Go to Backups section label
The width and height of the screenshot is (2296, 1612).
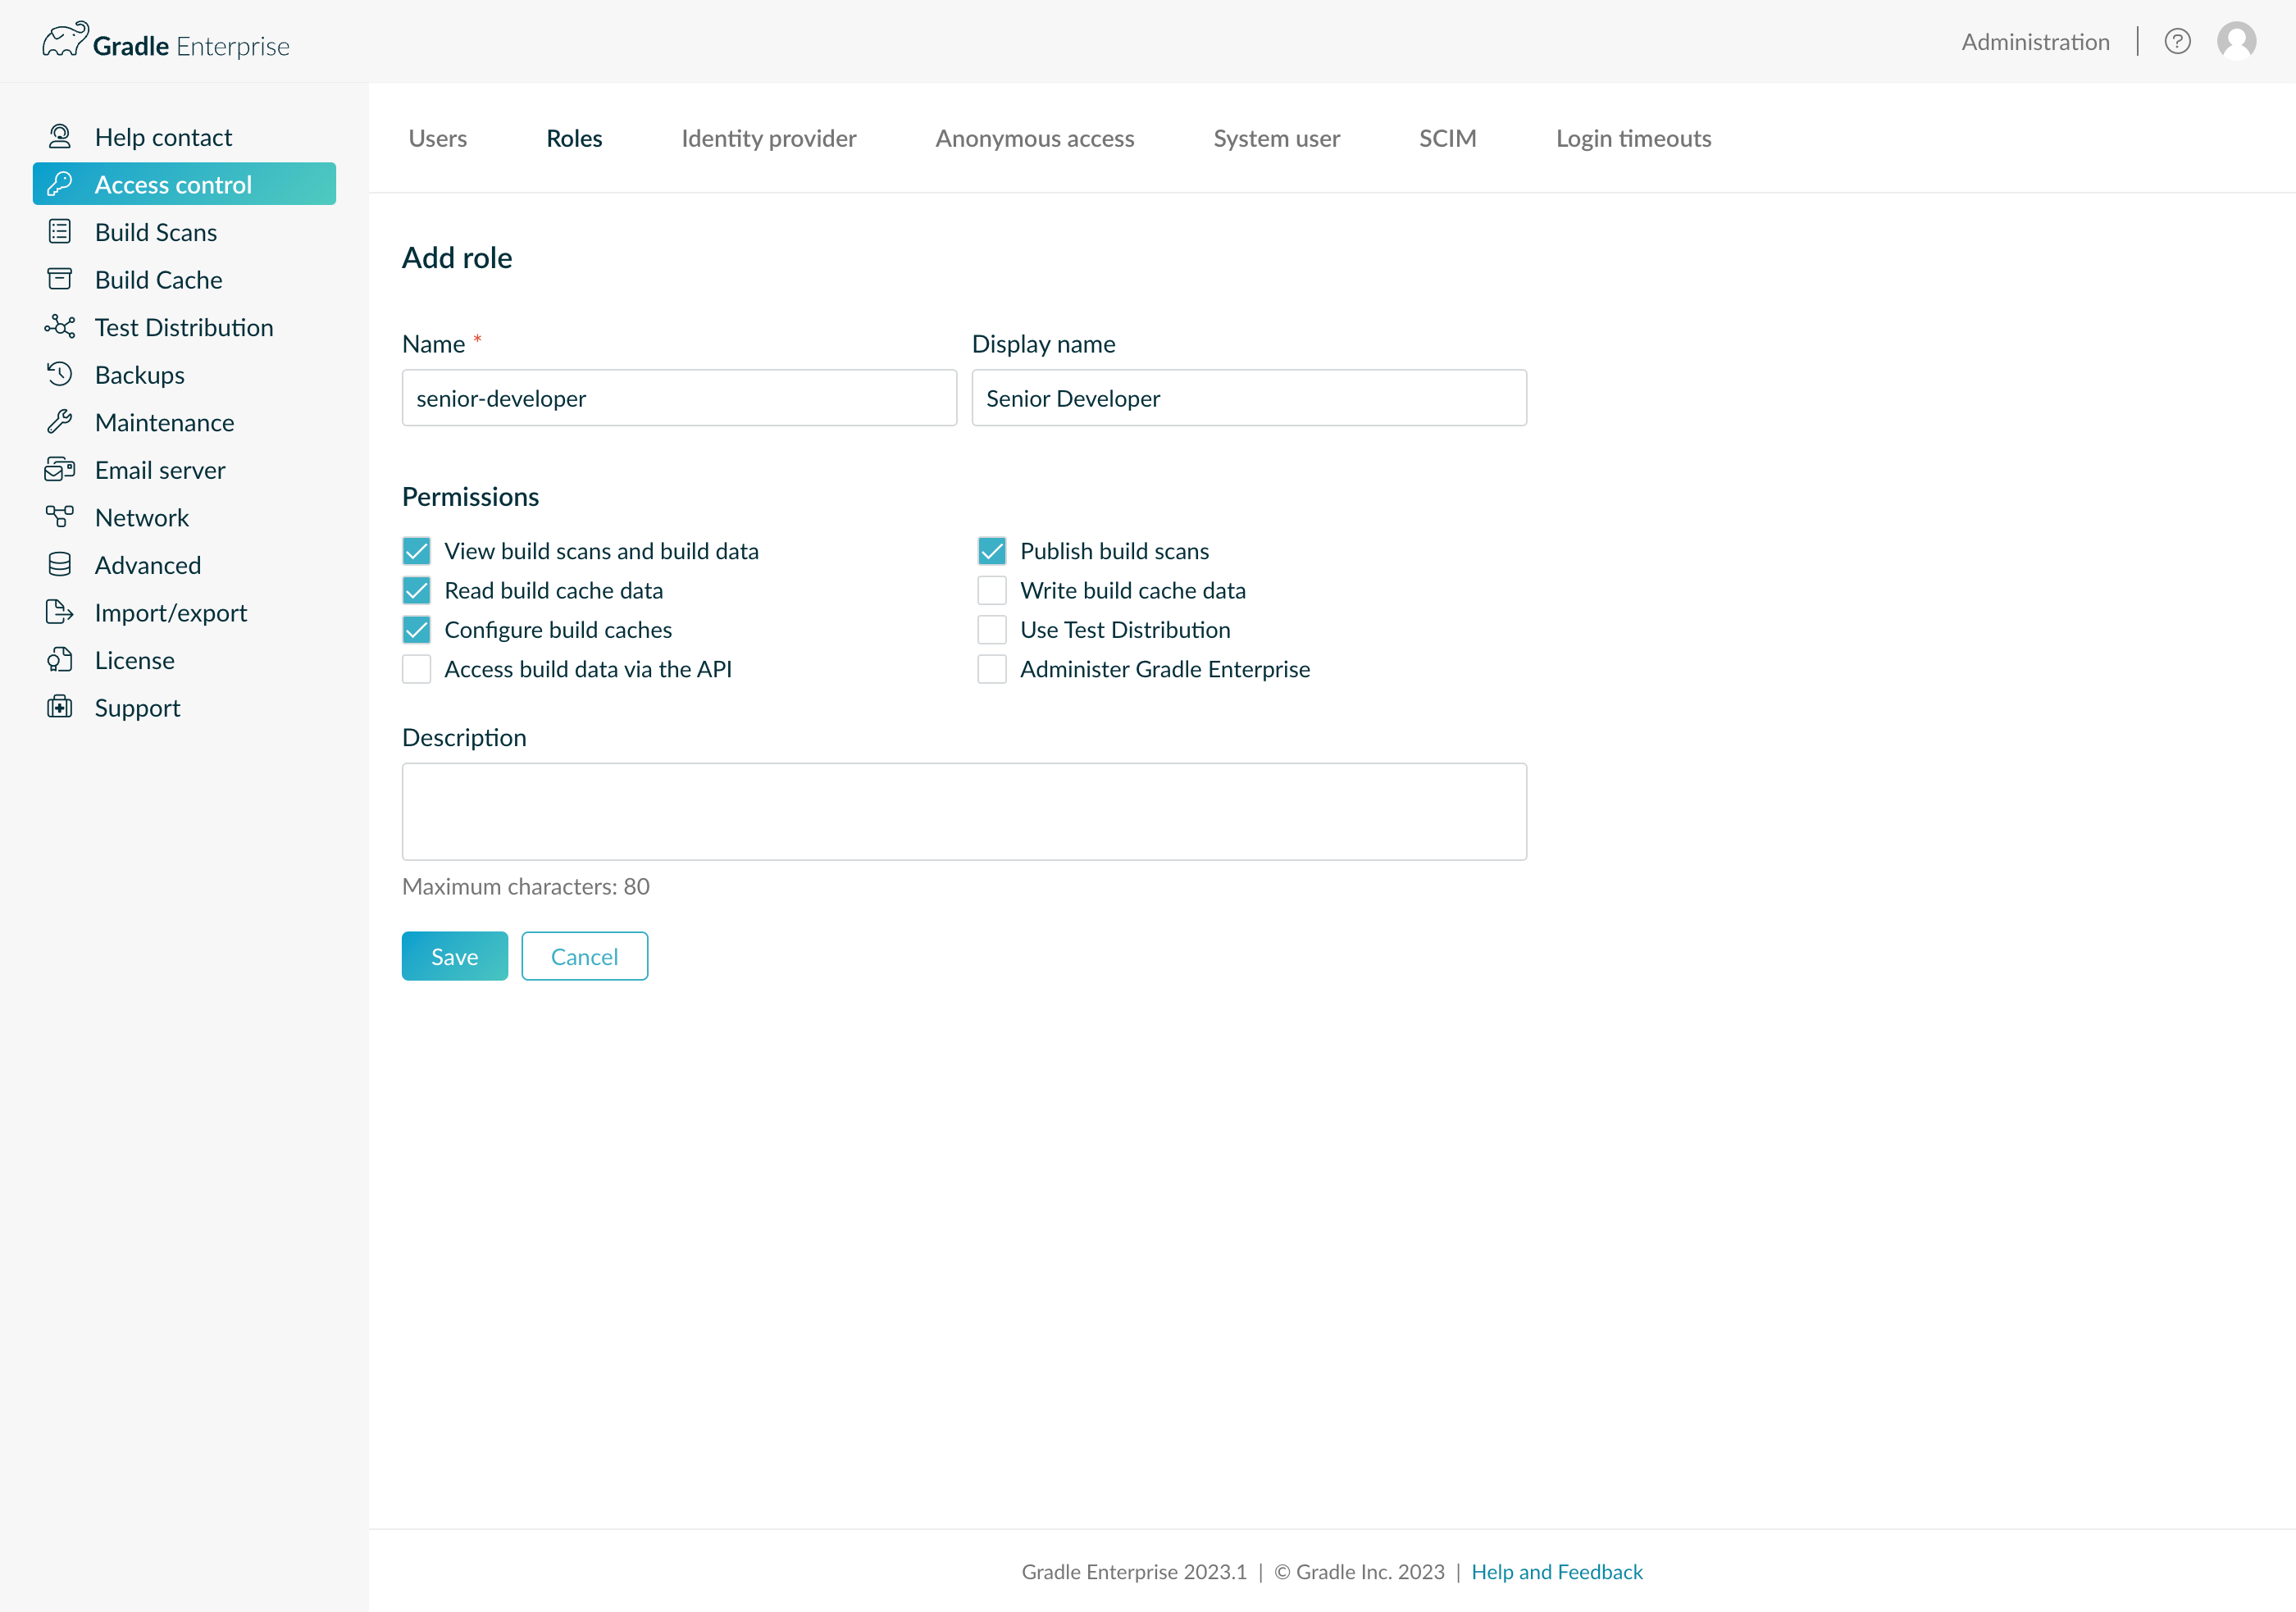pyautogui.click(x=140, y=375)
